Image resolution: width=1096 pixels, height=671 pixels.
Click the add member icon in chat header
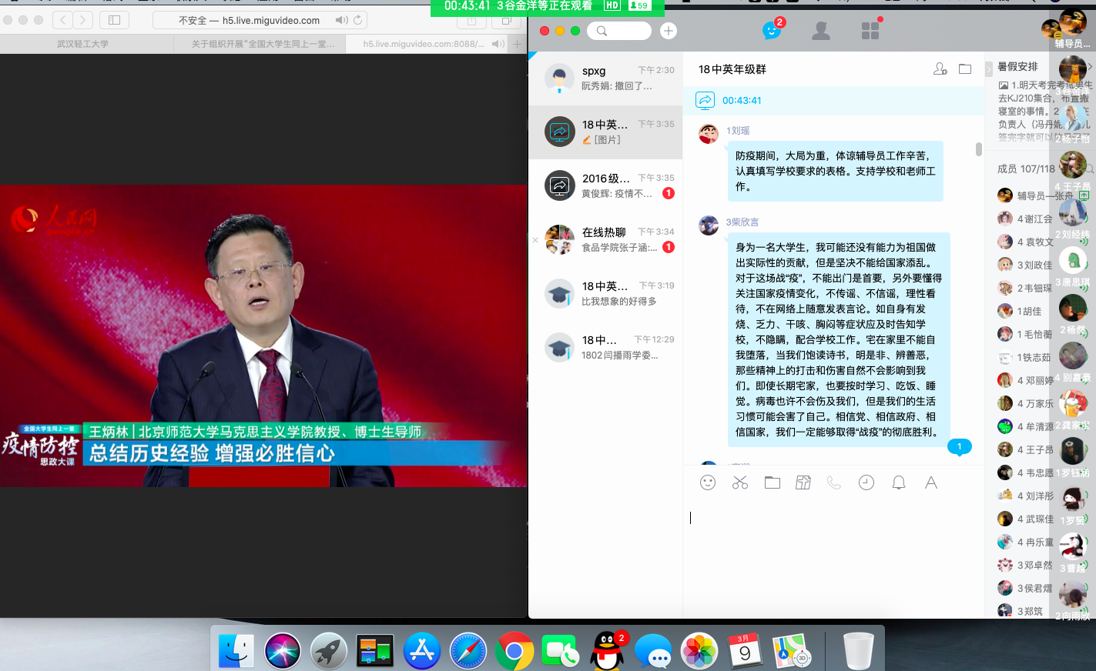[x=940, y=69]
